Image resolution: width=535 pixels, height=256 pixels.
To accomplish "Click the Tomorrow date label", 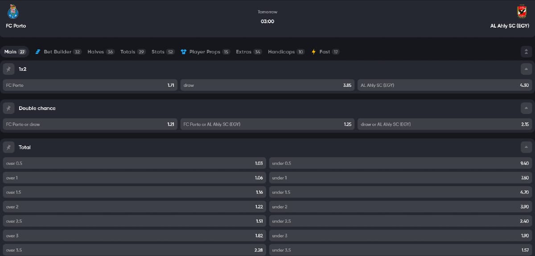I will point(267,12).
